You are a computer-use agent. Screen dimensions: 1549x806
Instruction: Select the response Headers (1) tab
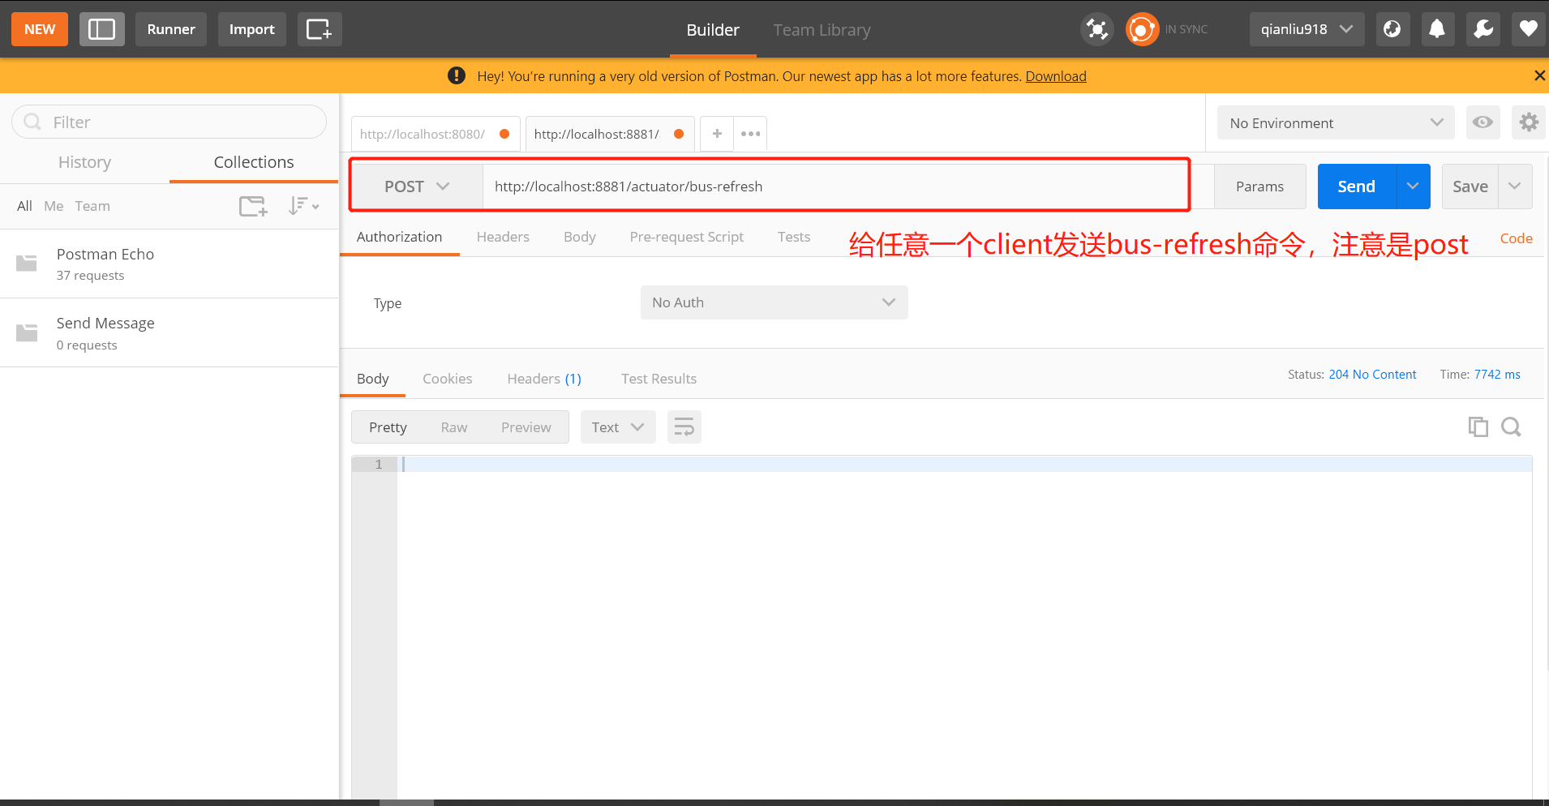[544, 379]
